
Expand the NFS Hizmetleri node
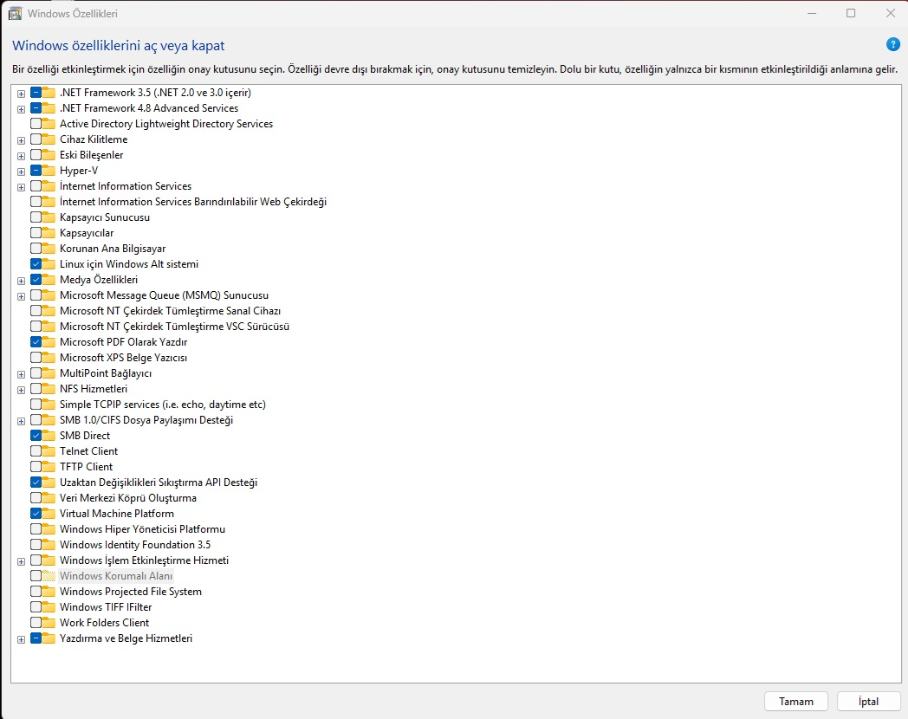[x=22, y=390]
